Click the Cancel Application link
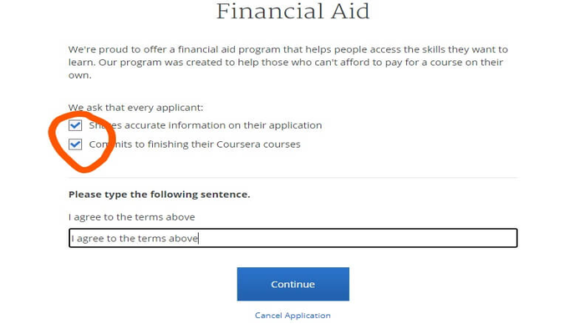 click(x=292, y=316)
